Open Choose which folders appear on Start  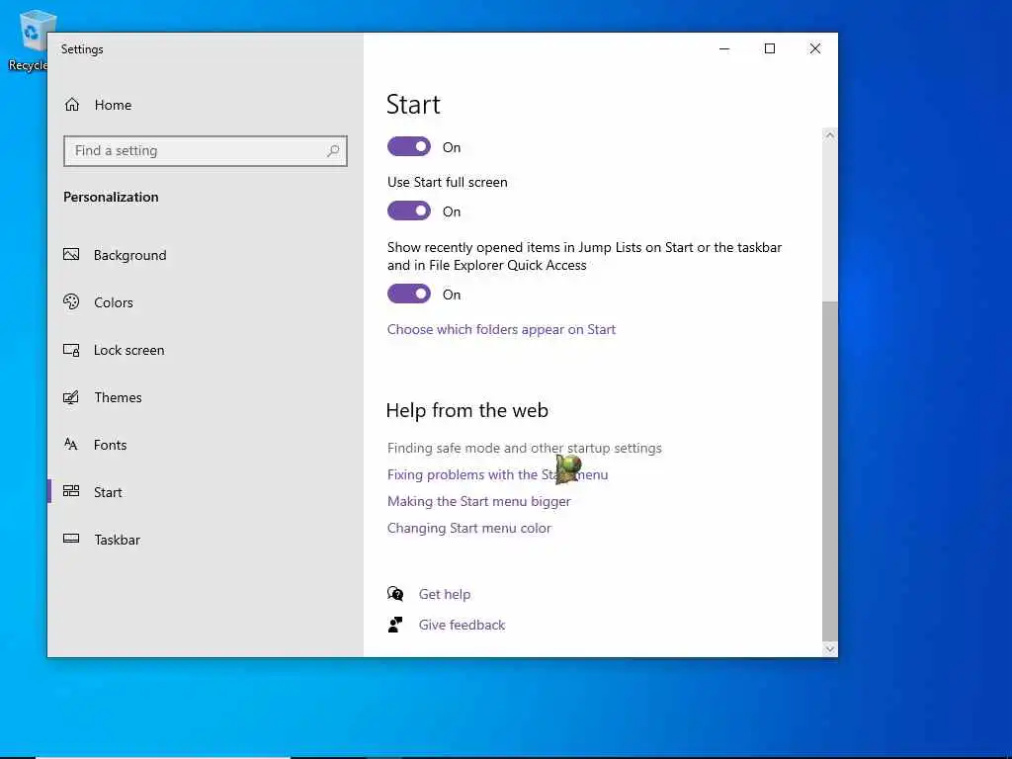point(501,329)
